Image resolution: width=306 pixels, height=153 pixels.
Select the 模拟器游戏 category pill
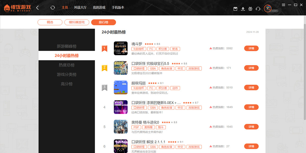click(77, 22)
